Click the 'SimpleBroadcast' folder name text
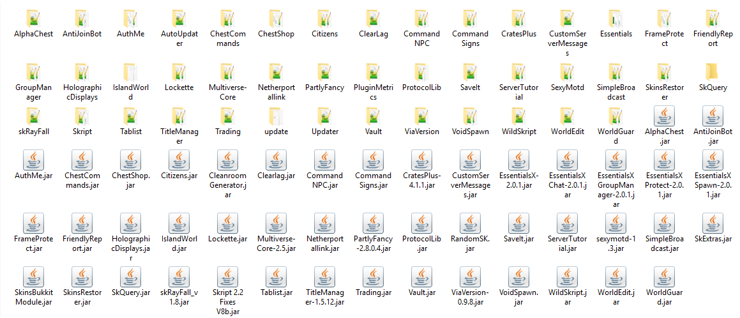Screen dimensions: 740x318 click(x=616, y=93)
